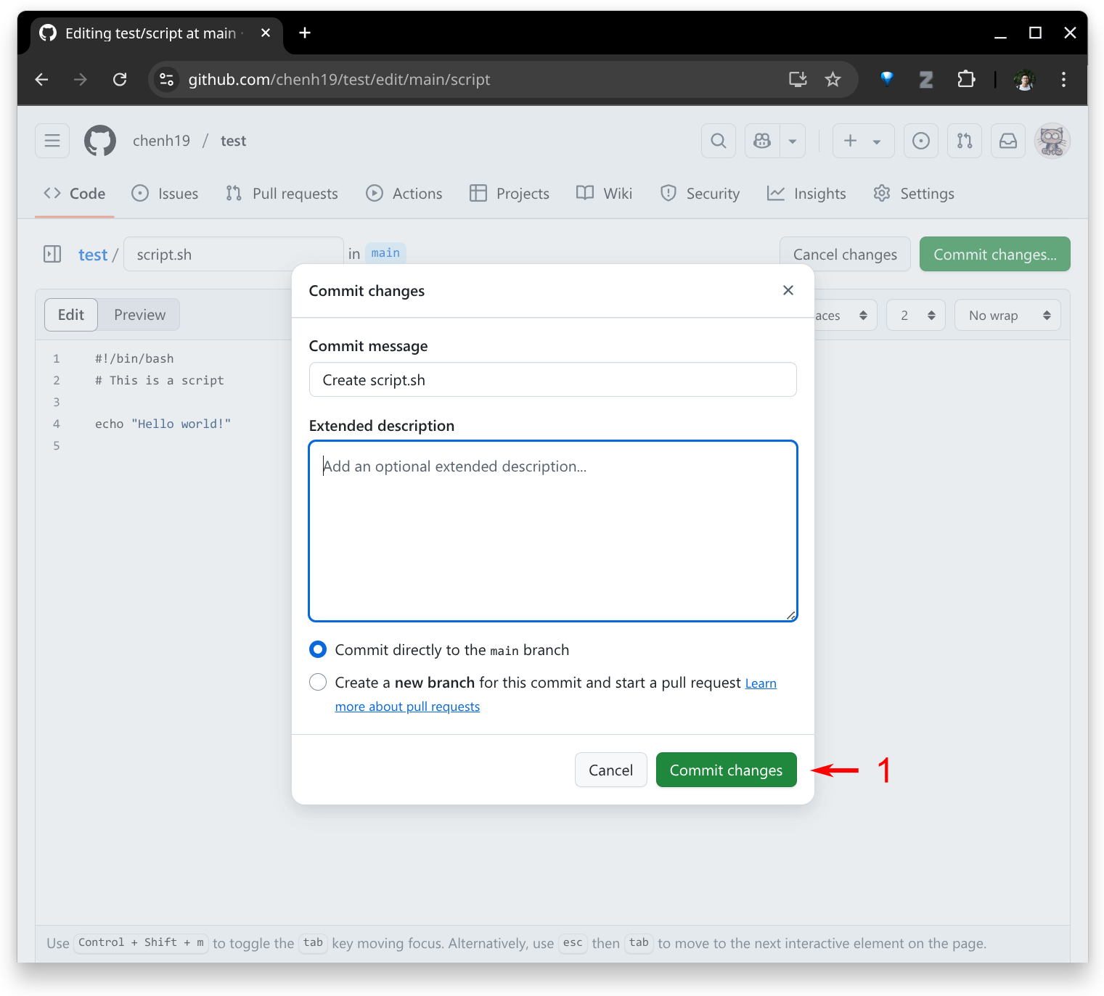Install app icon in the address bar
Image resolution: width=1104 pixels, height=996 pixels.
point(798,80)
